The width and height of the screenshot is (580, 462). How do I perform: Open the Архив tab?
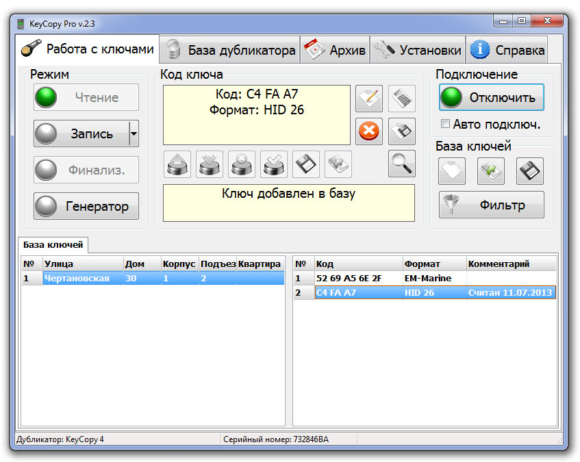335,50
